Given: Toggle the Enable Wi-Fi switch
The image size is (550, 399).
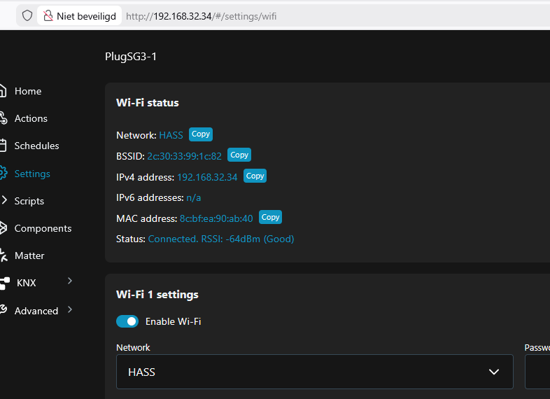Looking at the screenshot, I should click(x=127, y=321).
